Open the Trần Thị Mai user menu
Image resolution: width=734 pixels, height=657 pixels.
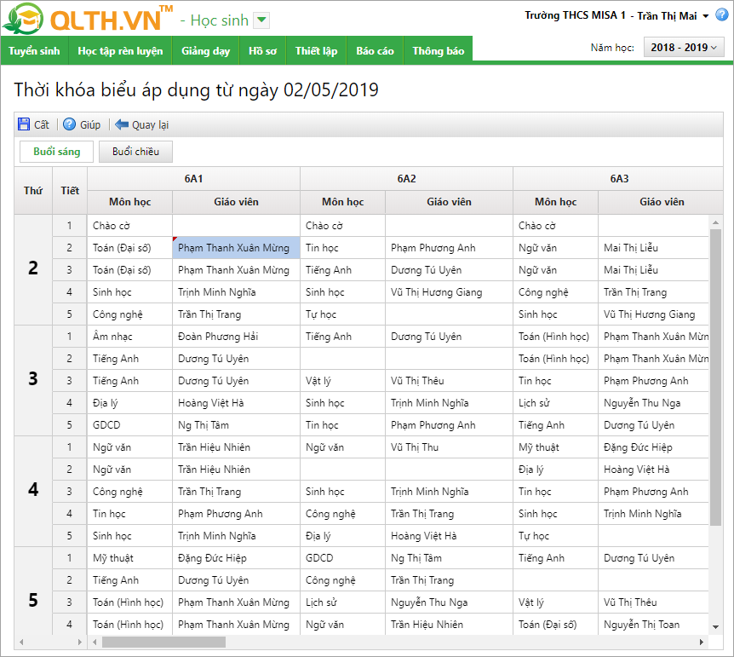706,16
